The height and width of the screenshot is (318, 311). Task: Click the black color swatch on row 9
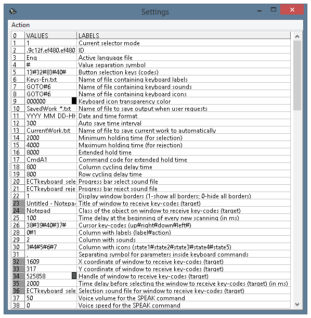pyautogui.click(x=74, y=101)
